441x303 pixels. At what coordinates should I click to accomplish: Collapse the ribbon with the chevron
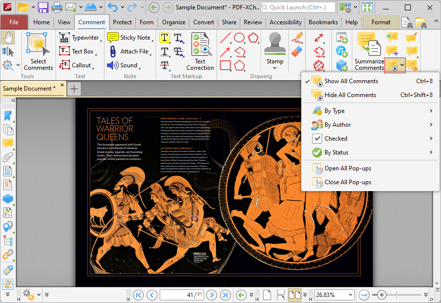[436, 21]
